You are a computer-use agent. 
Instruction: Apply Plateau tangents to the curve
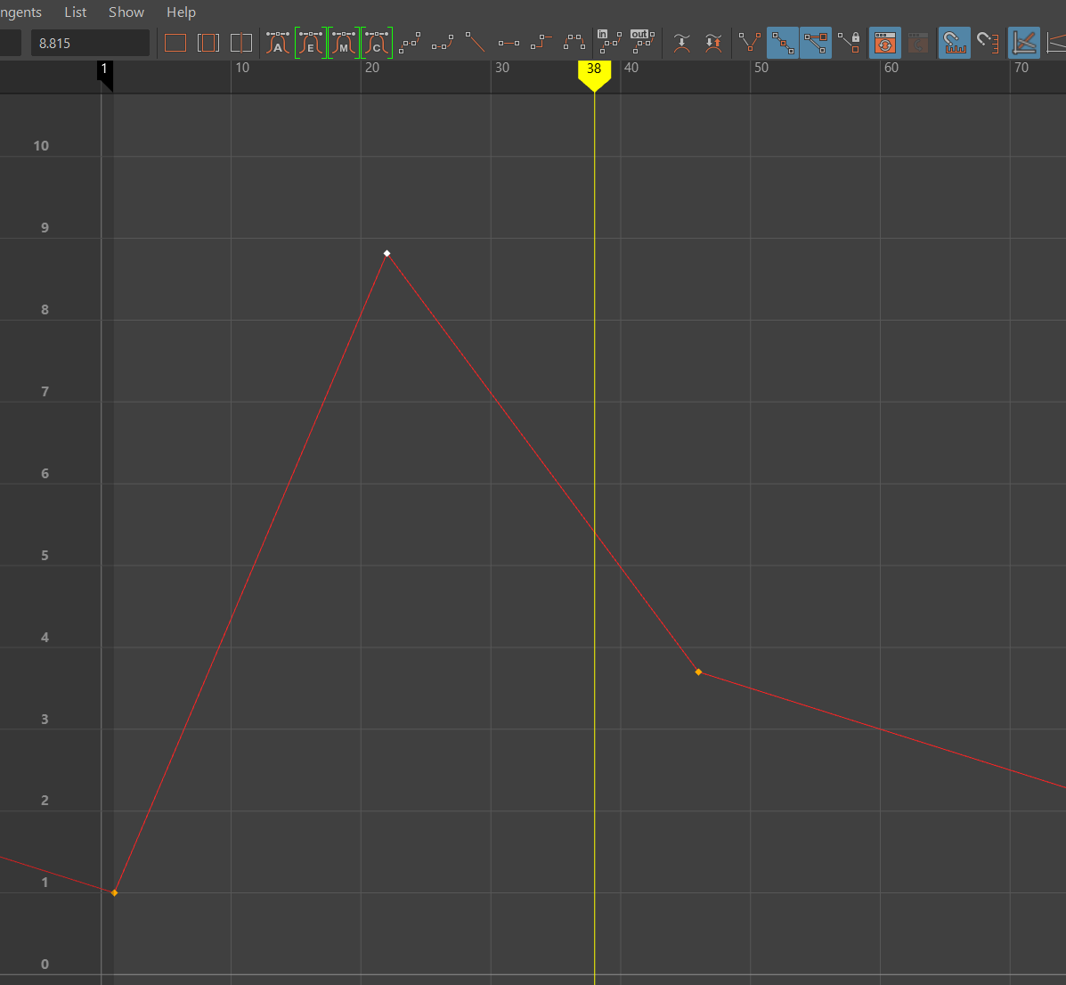[x=574, y=43]
